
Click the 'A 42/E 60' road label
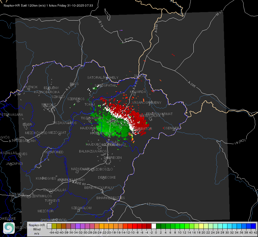coord(79,183)
